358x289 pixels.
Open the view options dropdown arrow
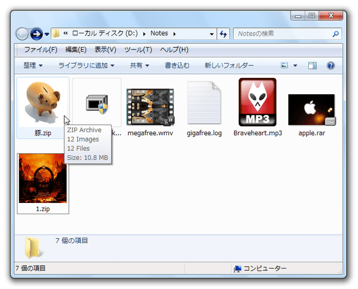295,66
